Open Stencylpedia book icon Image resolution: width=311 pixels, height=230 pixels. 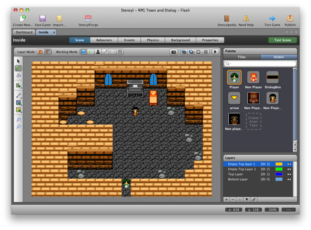[226, 18]
